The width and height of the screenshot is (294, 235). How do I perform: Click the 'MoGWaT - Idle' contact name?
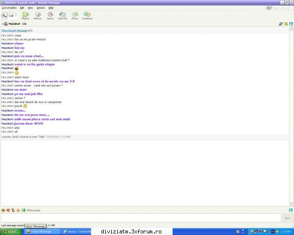point(18,24)
